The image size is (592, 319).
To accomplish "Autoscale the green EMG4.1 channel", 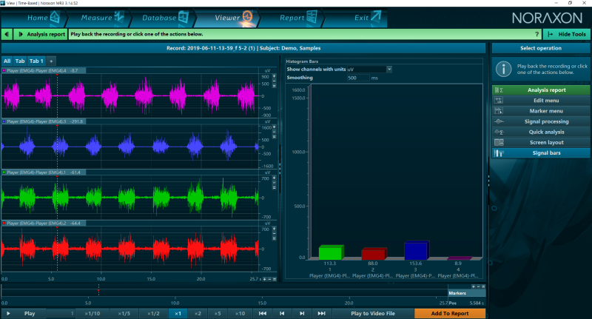I will point(274,187).
